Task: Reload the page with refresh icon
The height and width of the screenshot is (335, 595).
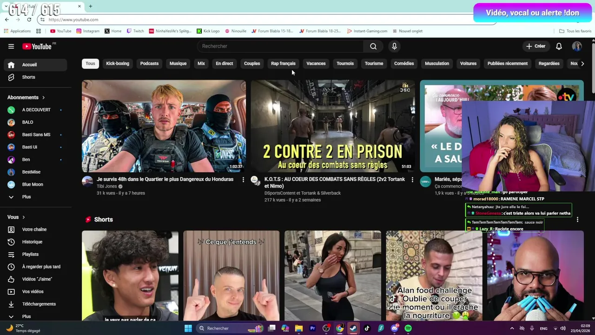Action: coord(29,20)
